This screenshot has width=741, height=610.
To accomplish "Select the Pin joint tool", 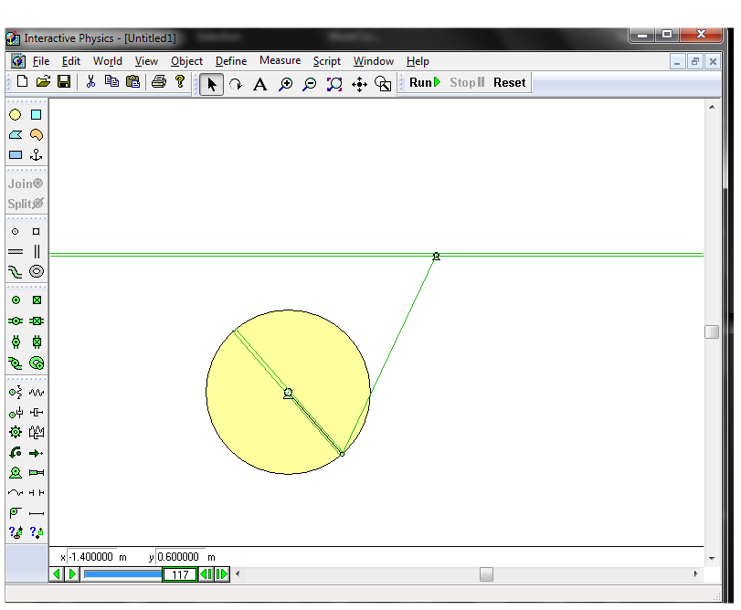I will click(16, 299).
